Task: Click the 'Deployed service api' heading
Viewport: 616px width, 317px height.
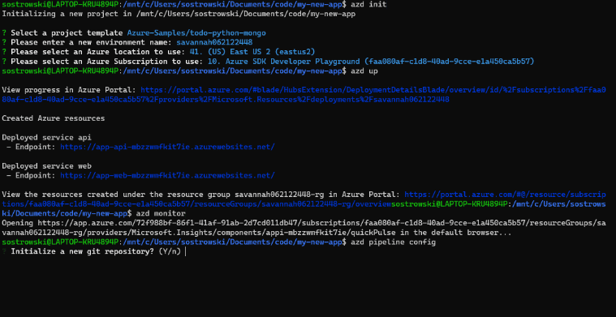Action: pyautogui.click(x=47, y=137)
